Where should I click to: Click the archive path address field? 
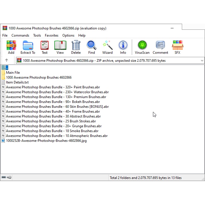tap(110, 61)
